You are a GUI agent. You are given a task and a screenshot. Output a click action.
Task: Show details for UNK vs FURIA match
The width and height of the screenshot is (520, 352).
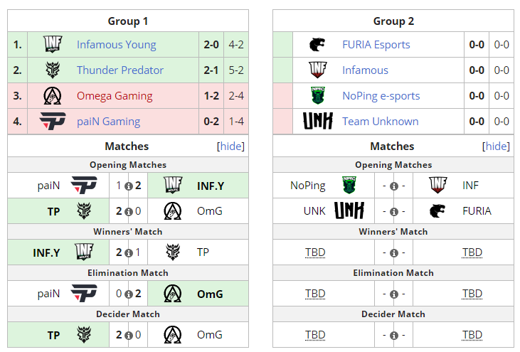click(x=393, y=212)
